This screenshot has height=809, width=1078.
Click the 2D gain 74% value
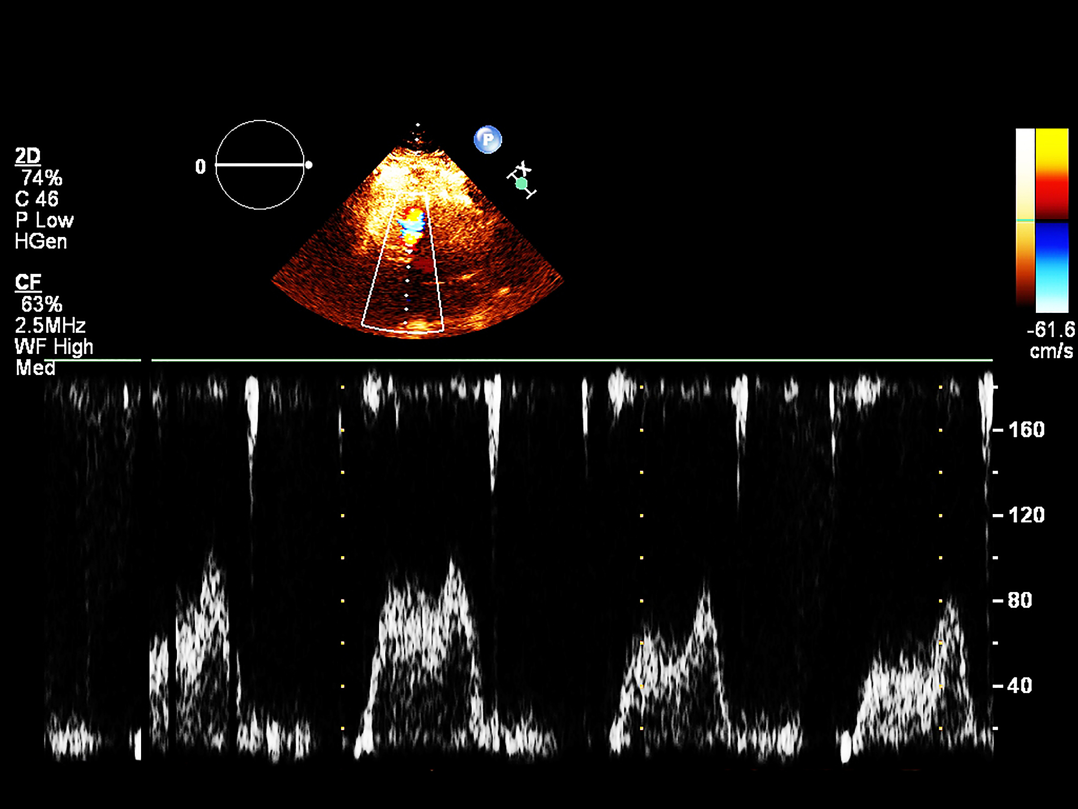[42, 178]
